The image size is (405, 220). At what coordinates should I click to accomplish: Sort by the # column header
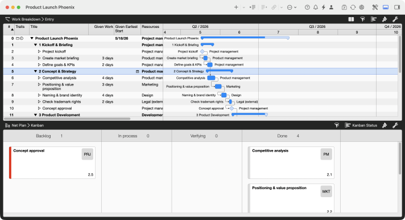[9, 29]
